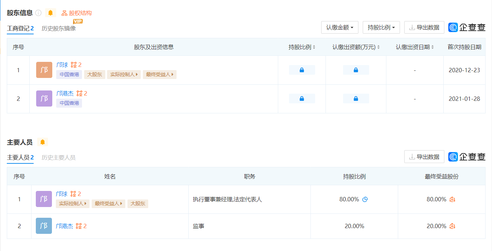Expand the 实际控制人 tag in shareholder row

click(x=124, y=74)
